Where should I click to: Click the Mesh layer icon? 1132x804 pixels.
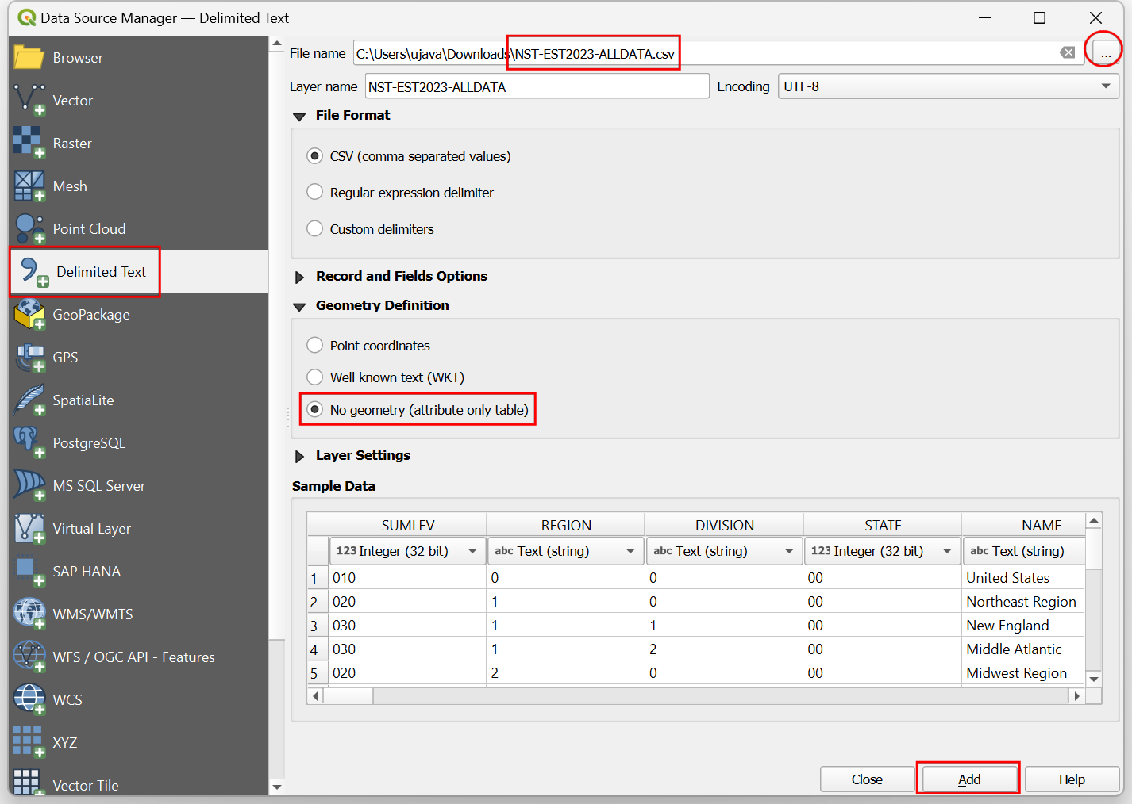[29, 186]
